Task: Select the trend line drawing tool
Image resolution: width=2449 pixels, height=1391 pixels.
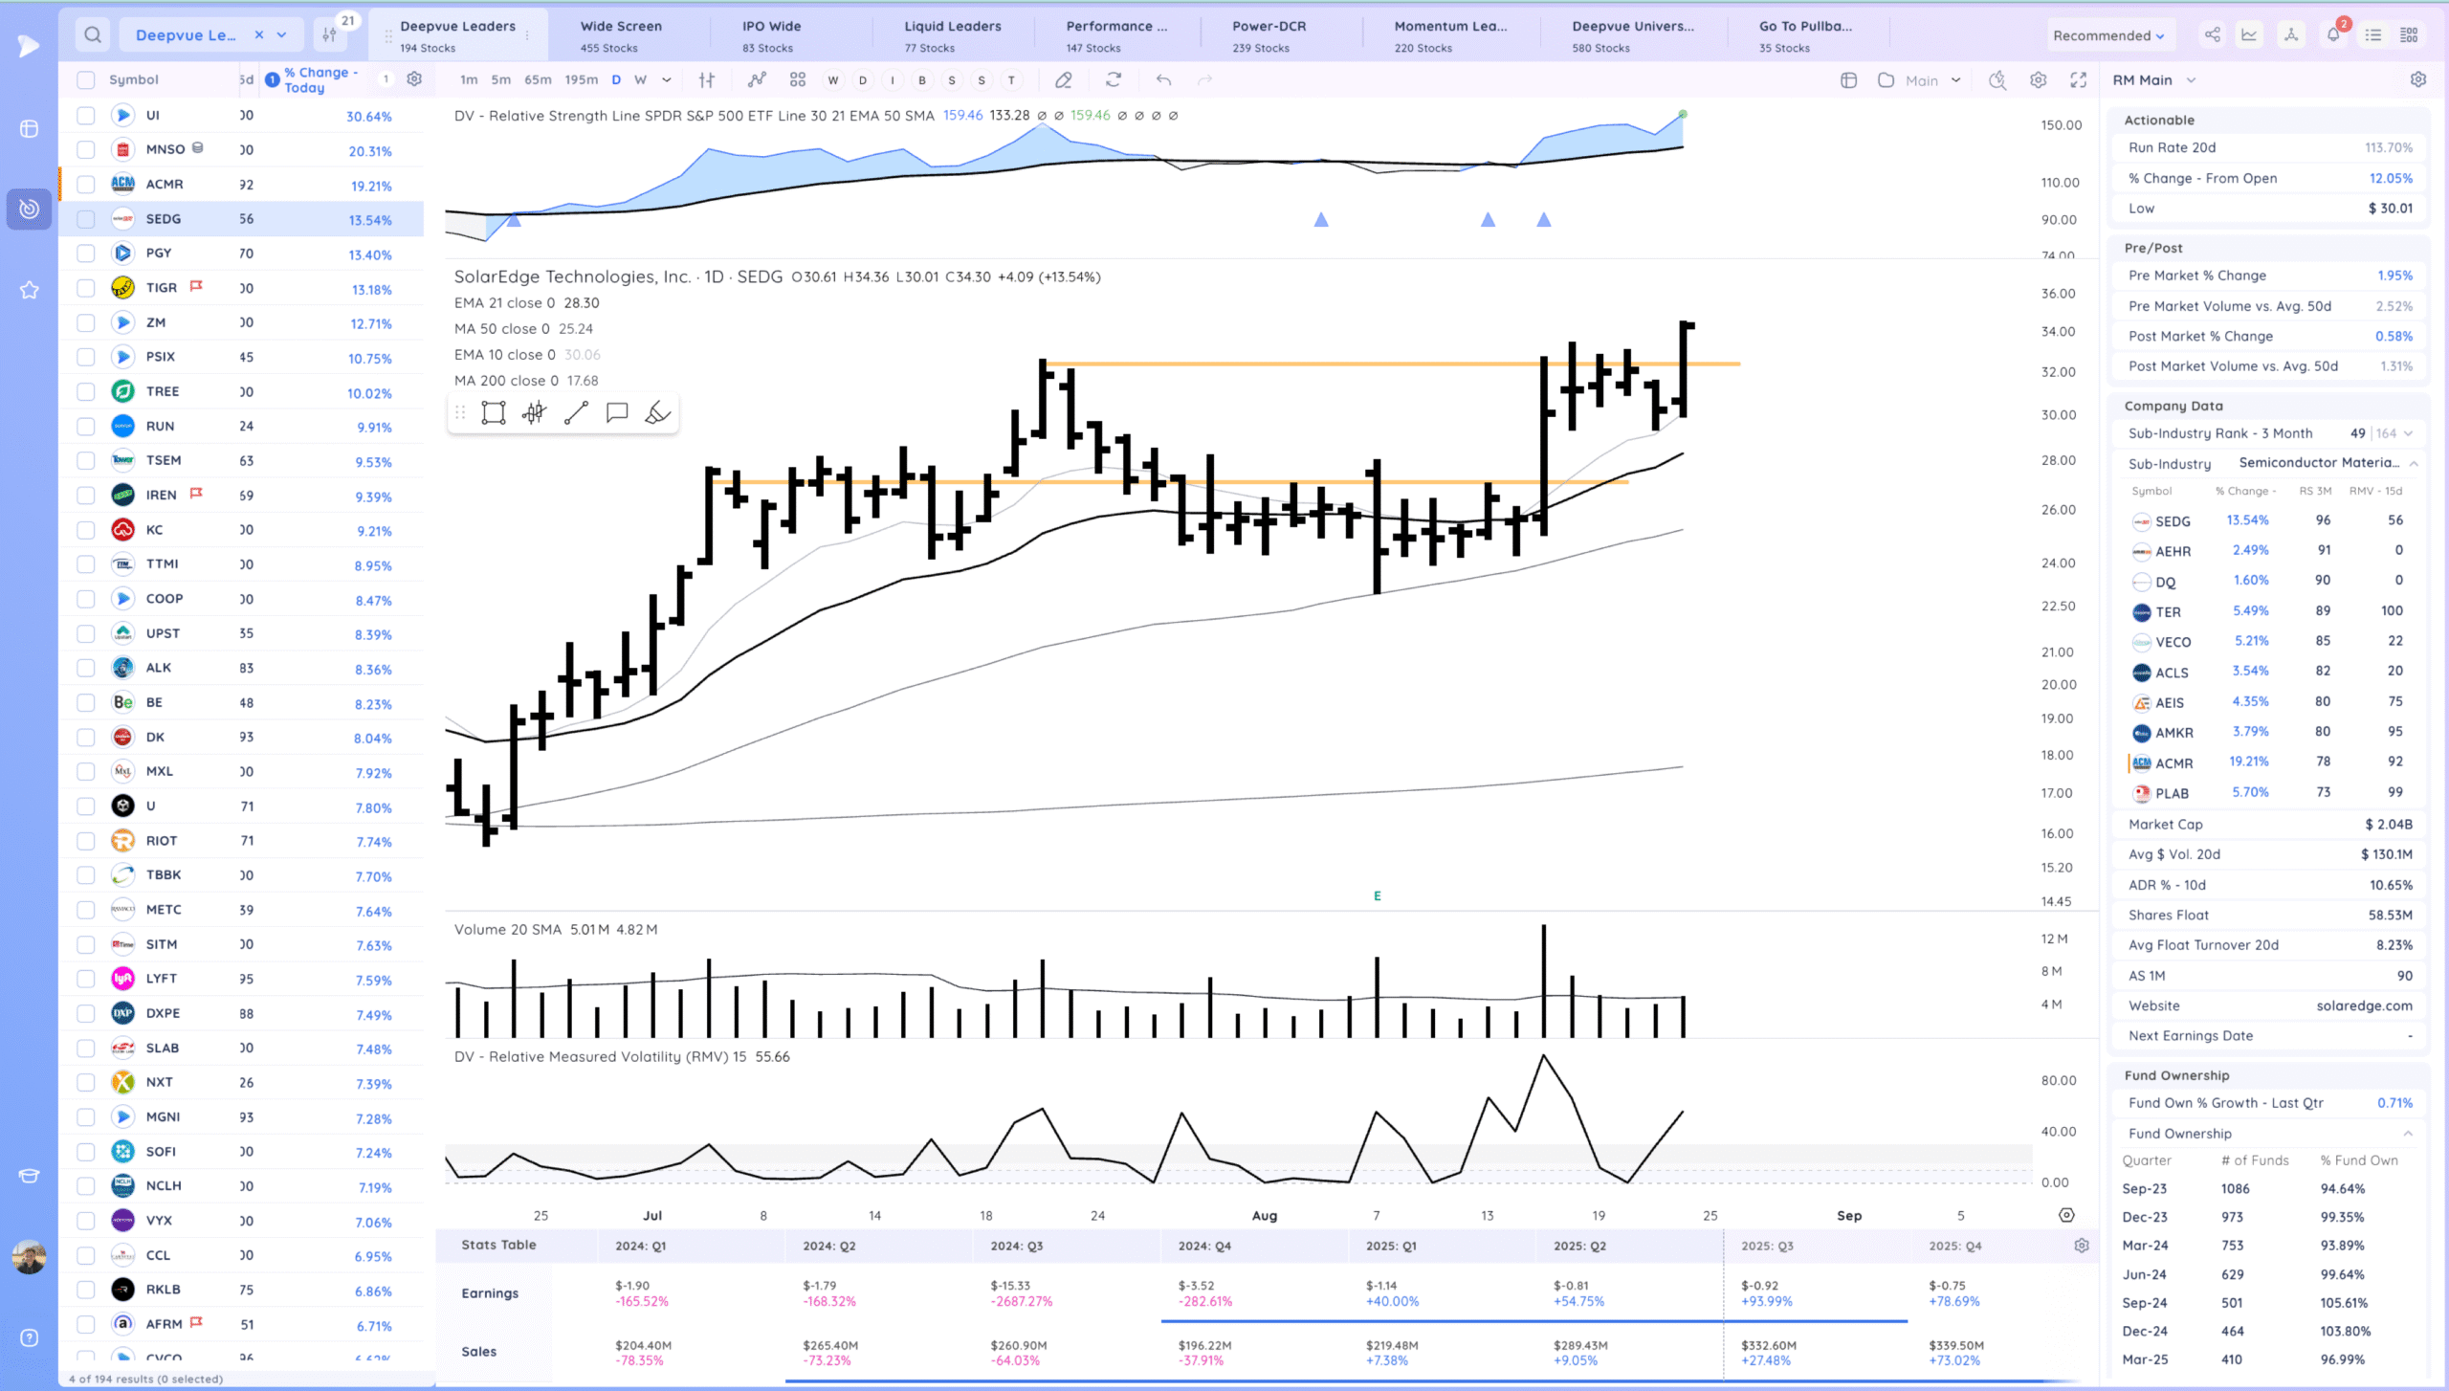Action: pos(576,413)
